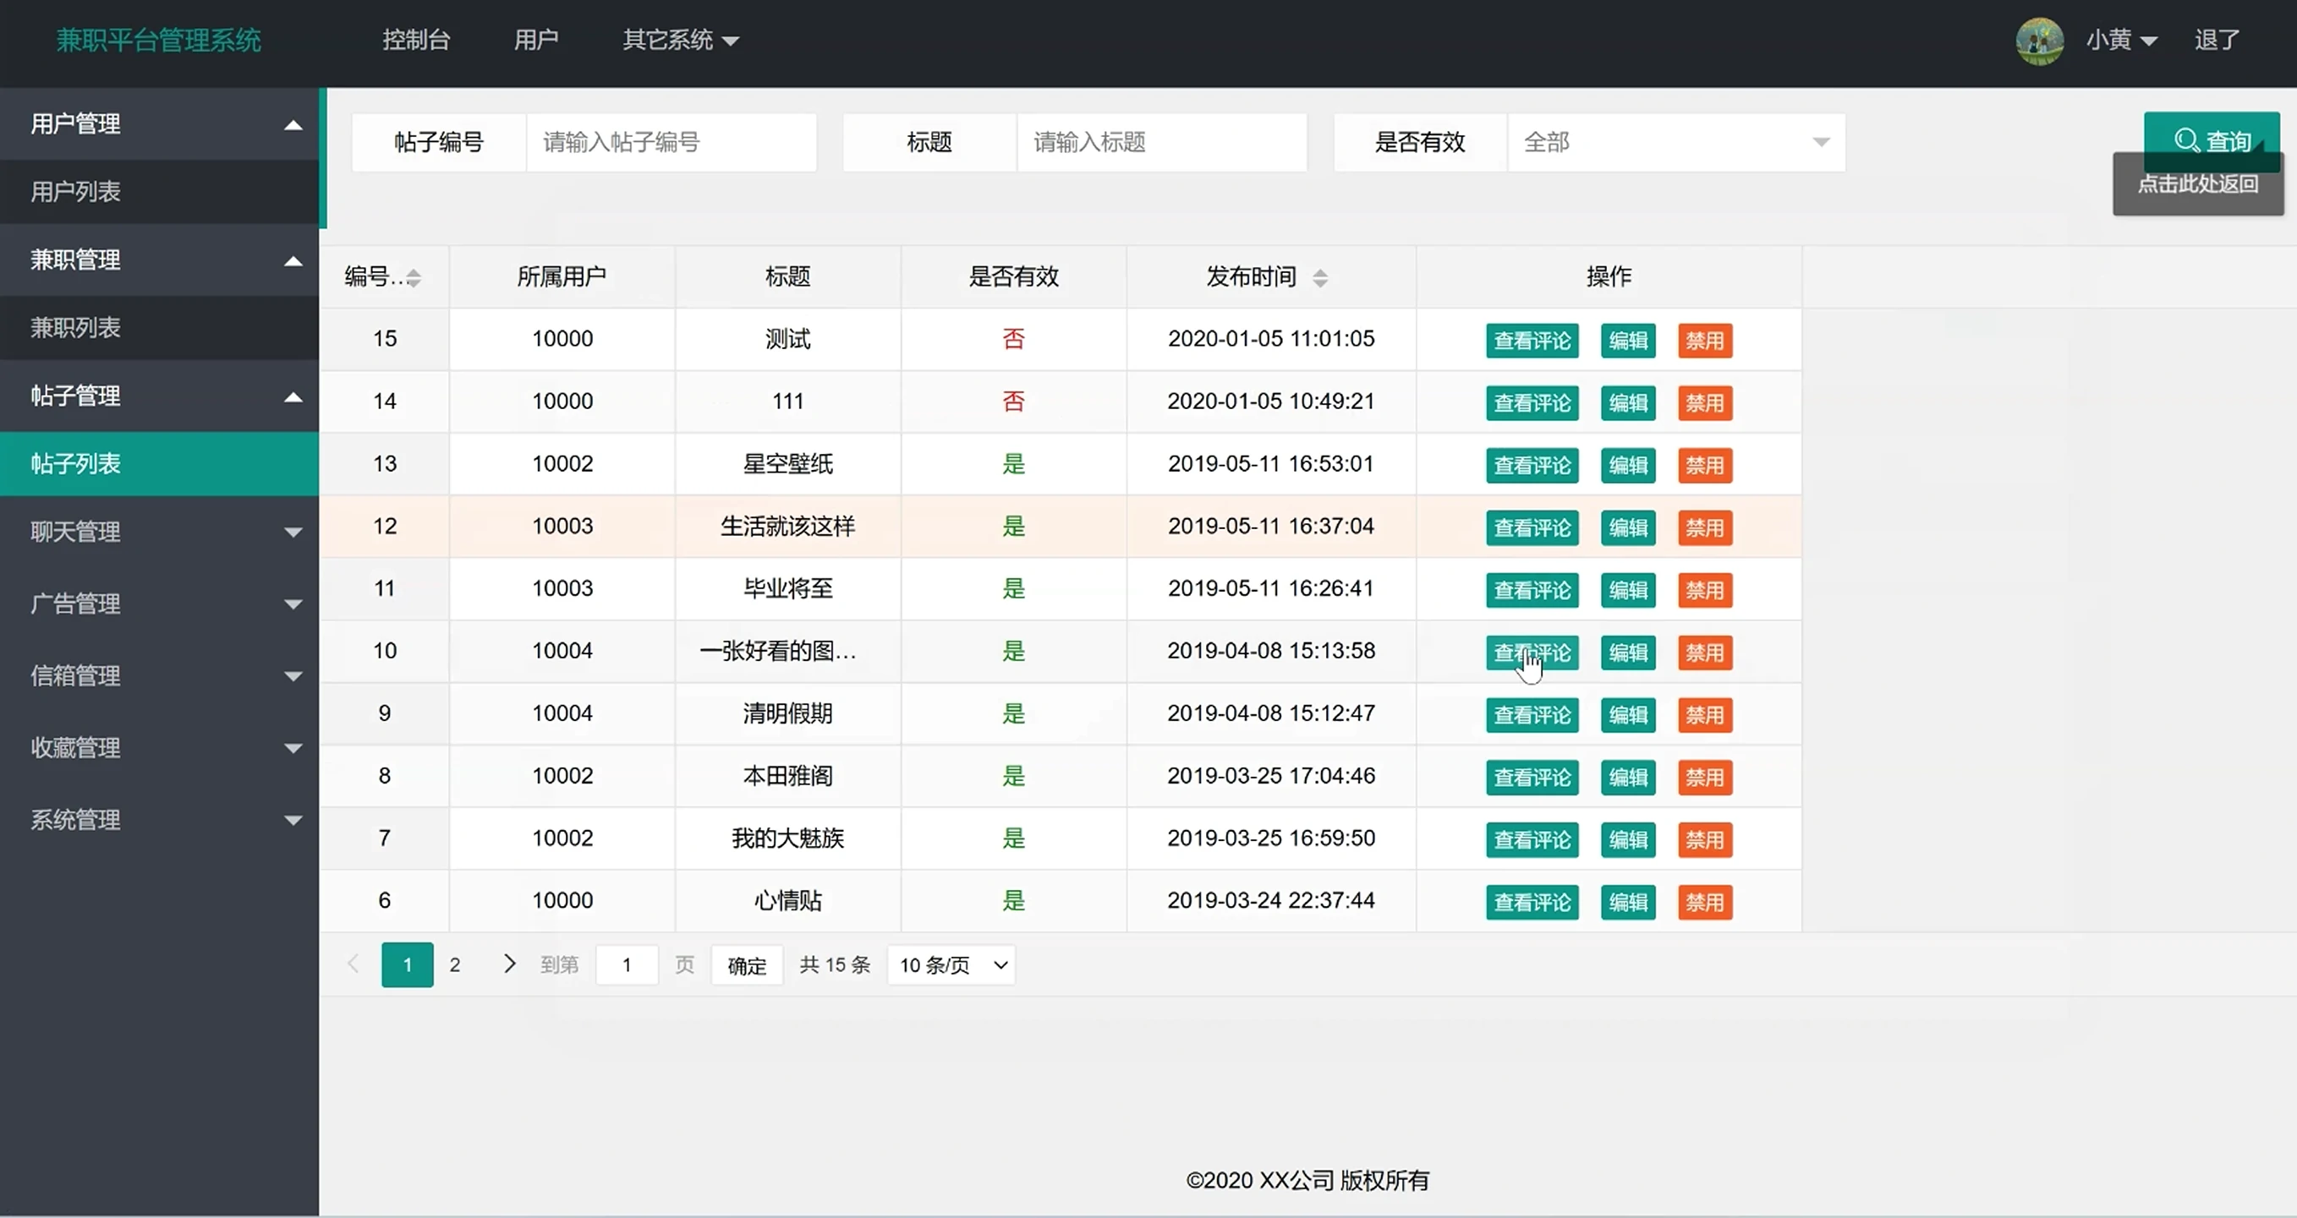Open the 10 条/页 page size selector
2297x1218 pixels.
click(951, 965)
